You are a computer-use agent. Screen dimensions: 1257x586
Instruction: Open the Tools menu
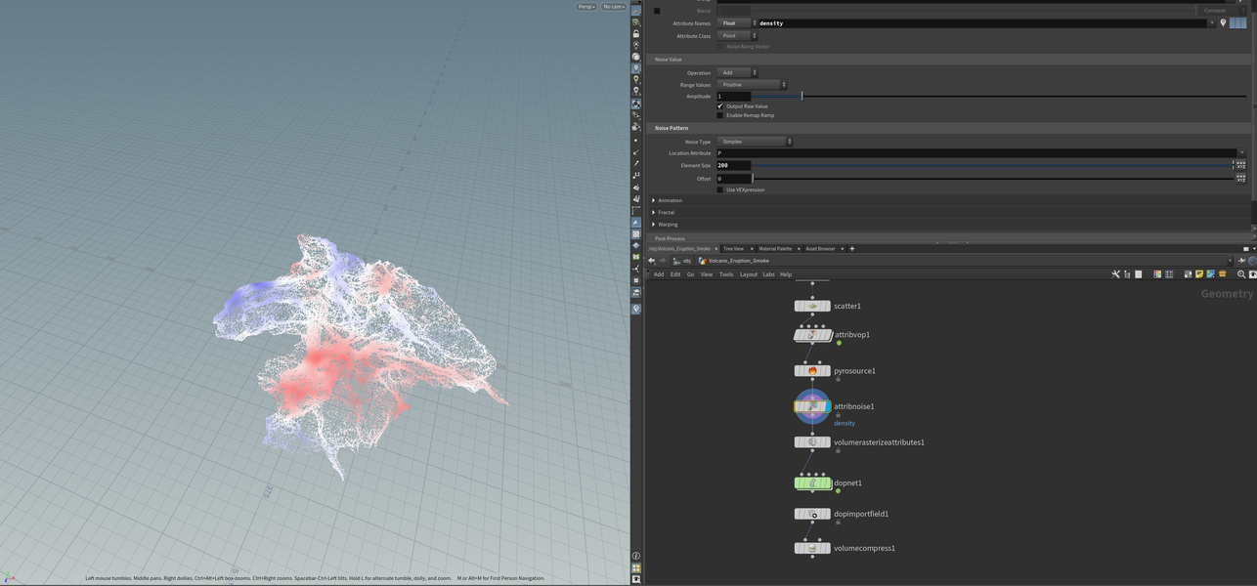click(x=726, y=274)
